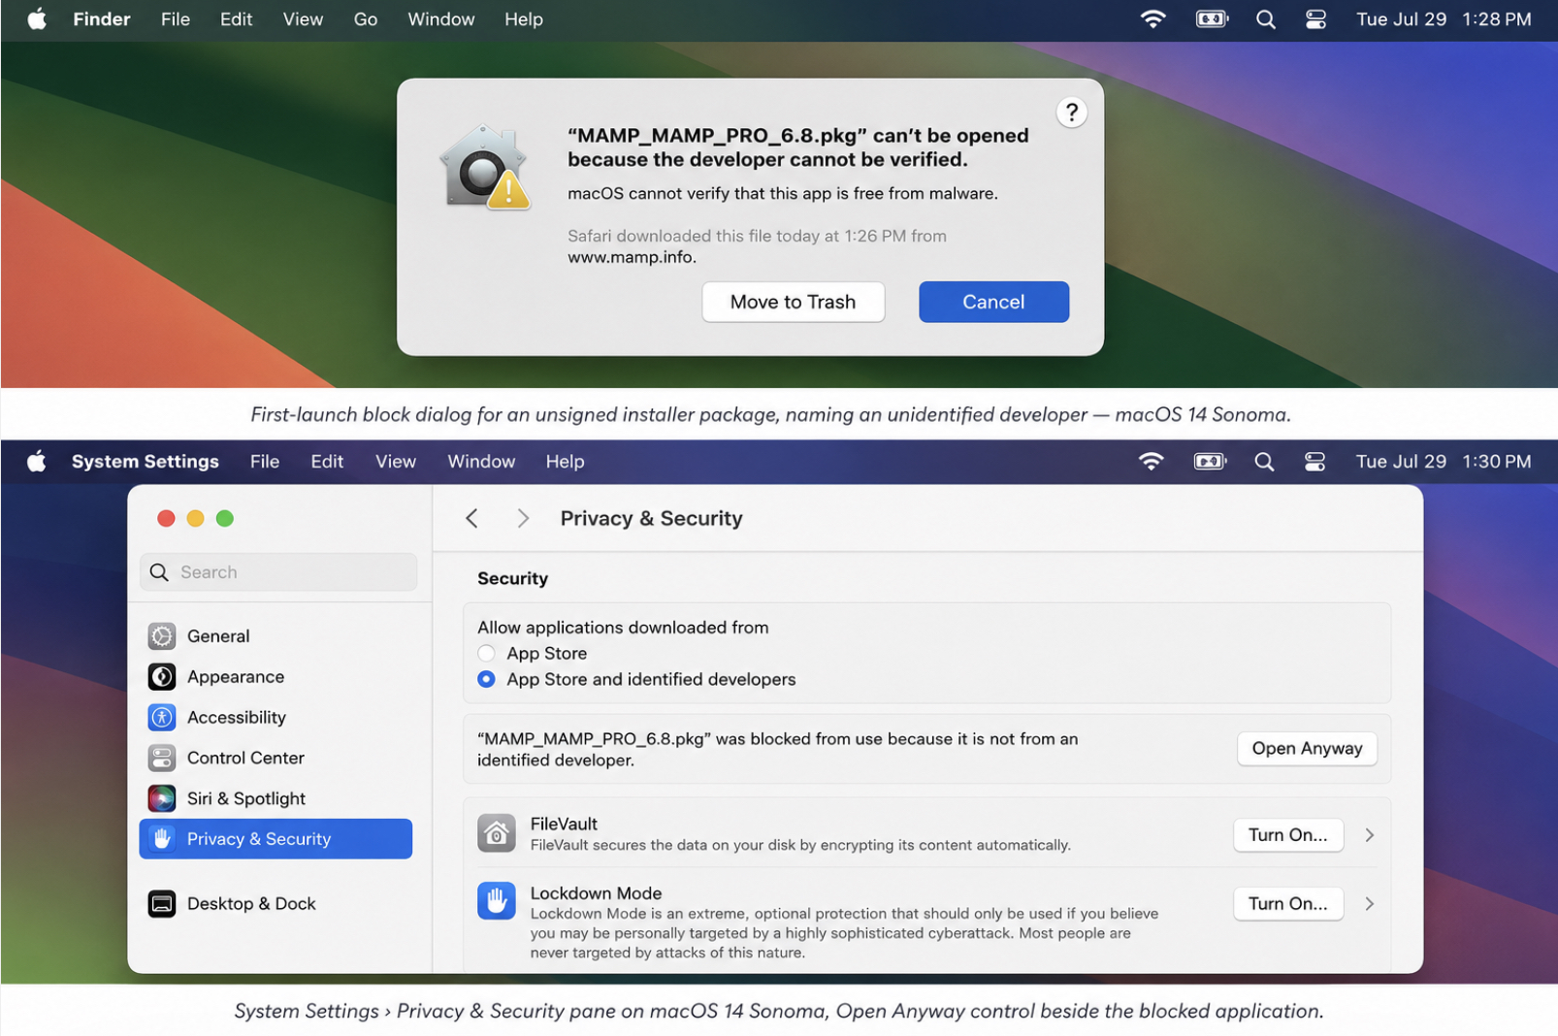Turn on FileVault
Image resolution: width=1558 pixels, height=1036 pixels.
click(1288, 835)
